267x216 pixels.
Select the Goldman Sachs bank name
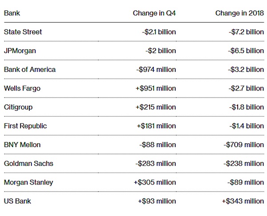[x=28, y=163]
